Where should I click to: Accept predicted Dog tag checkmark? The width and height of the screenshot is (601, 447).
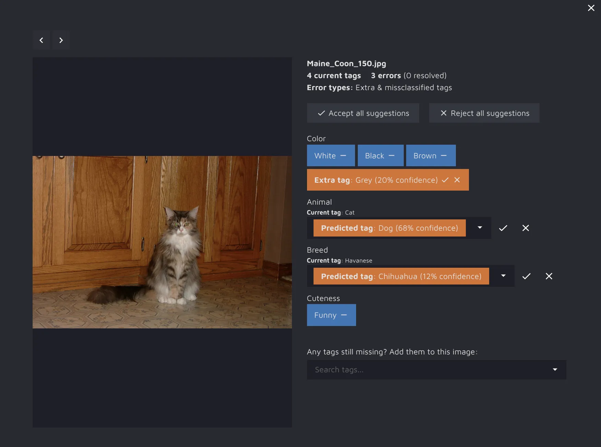pyautogui.click(x=503, y=228)
